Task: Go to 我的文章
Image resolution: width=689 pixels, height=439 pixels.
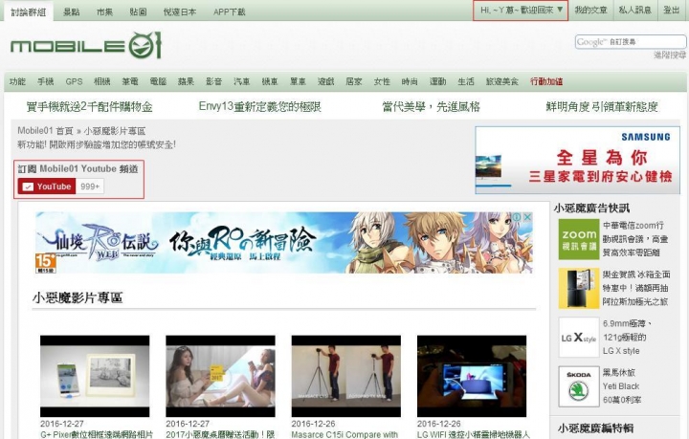Action: pyautogui.click(x=591, y=10)
